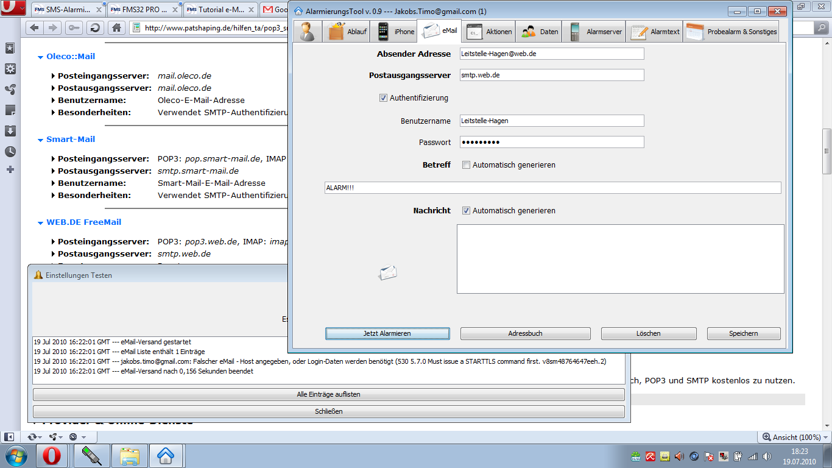
Task: Disable Automatisch generieren for Nachricht
Action: coord(467,211)
